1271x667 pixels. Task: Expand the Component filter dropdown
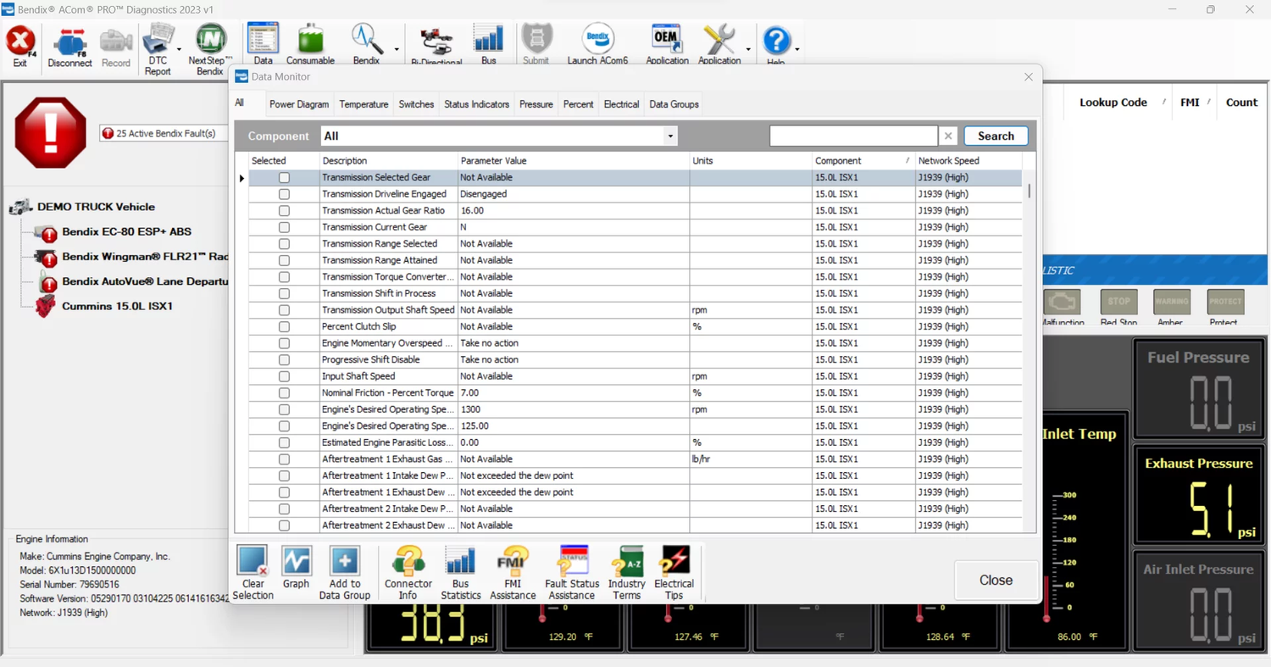click(669, 136)
